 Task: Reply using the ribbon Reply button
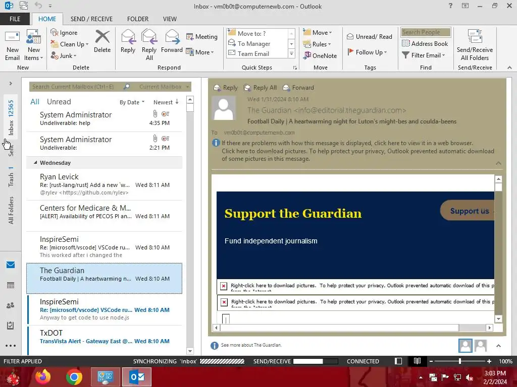pos(128,42)
